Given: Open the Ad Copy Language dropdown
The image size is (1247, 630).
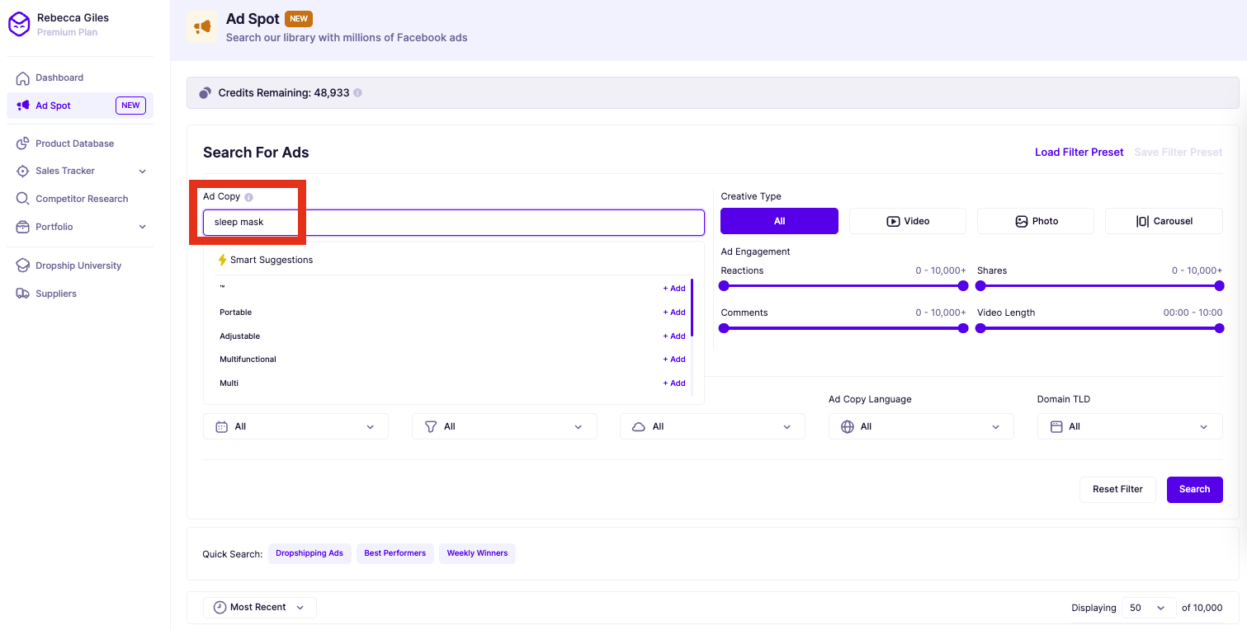Looking at the screenshot, I should 920,426.
